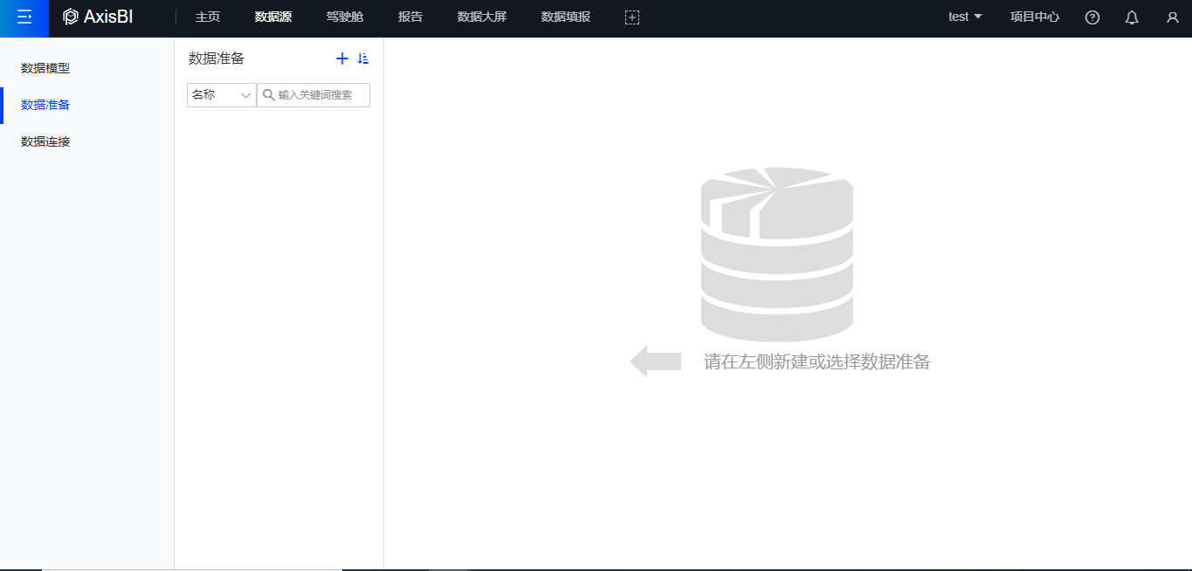Viewport: 1192px width, 571px height.
Task: Open the 名称 filter dropdown
Action: [x=221, y=95]
